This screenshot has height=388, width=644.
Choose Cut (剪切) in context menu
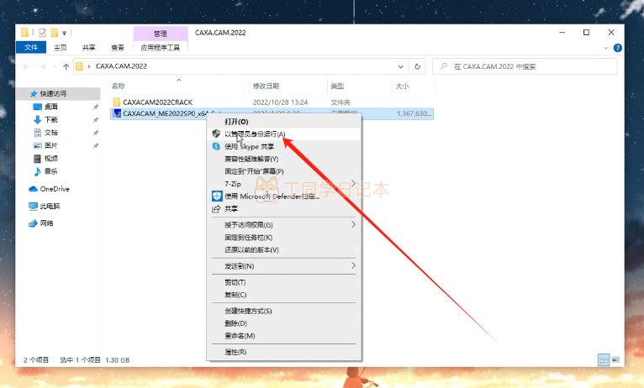284,282
